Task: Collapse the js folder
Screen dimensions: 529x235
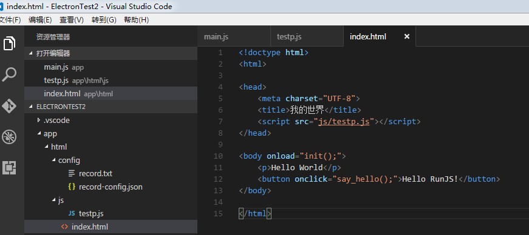Action: click(111, 200)
